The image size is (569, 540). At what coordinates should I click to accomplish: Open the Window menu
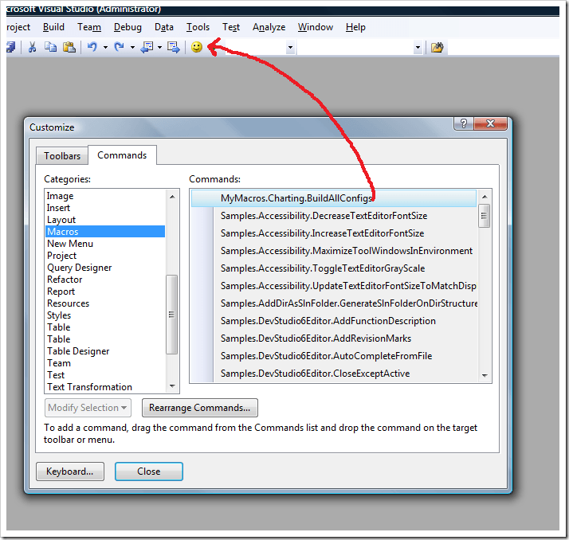click(316, 27)
